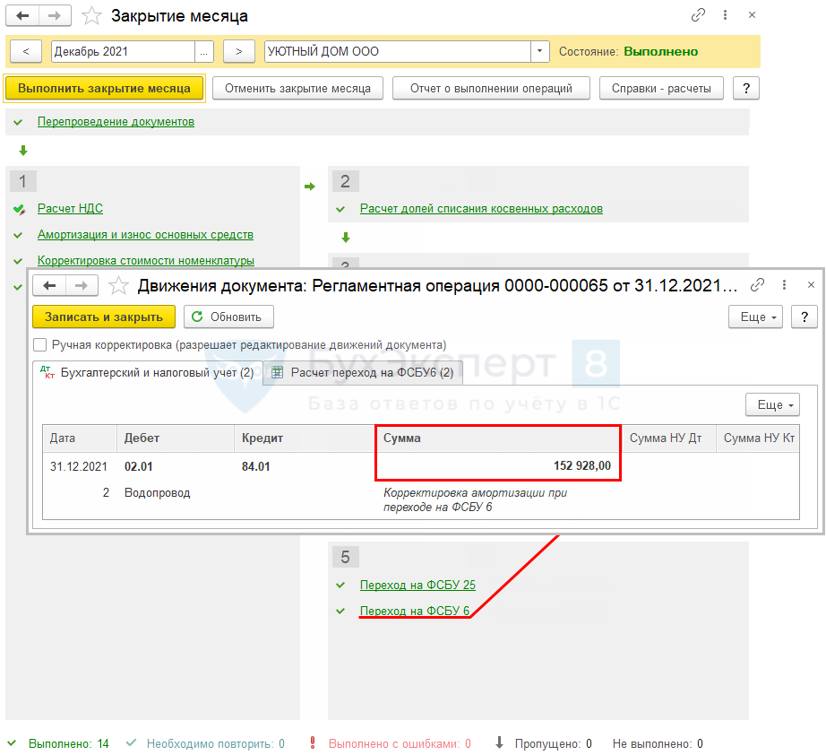Open more options dots in Закрытие месяца window
Image resolution: width=826 pixels, height=755 pixels.
coord(725,15)
